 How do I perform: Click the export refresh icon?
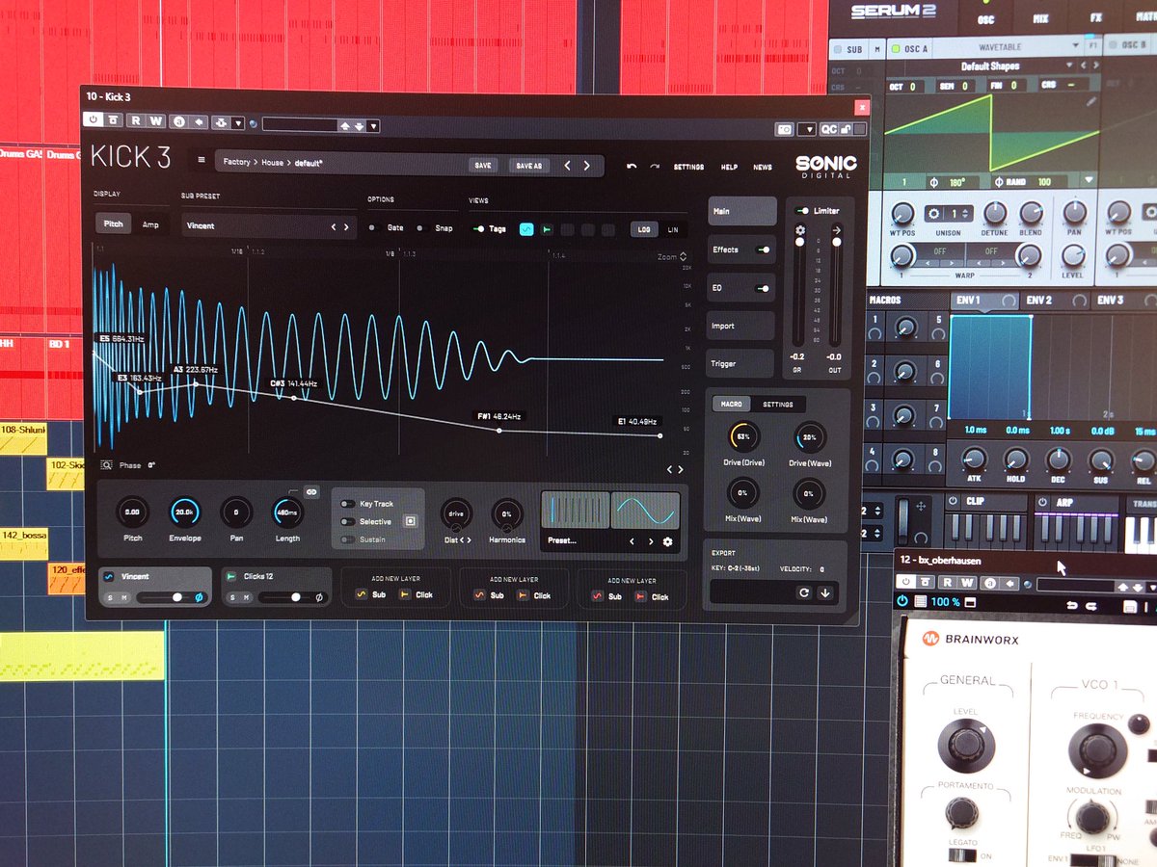803,593
